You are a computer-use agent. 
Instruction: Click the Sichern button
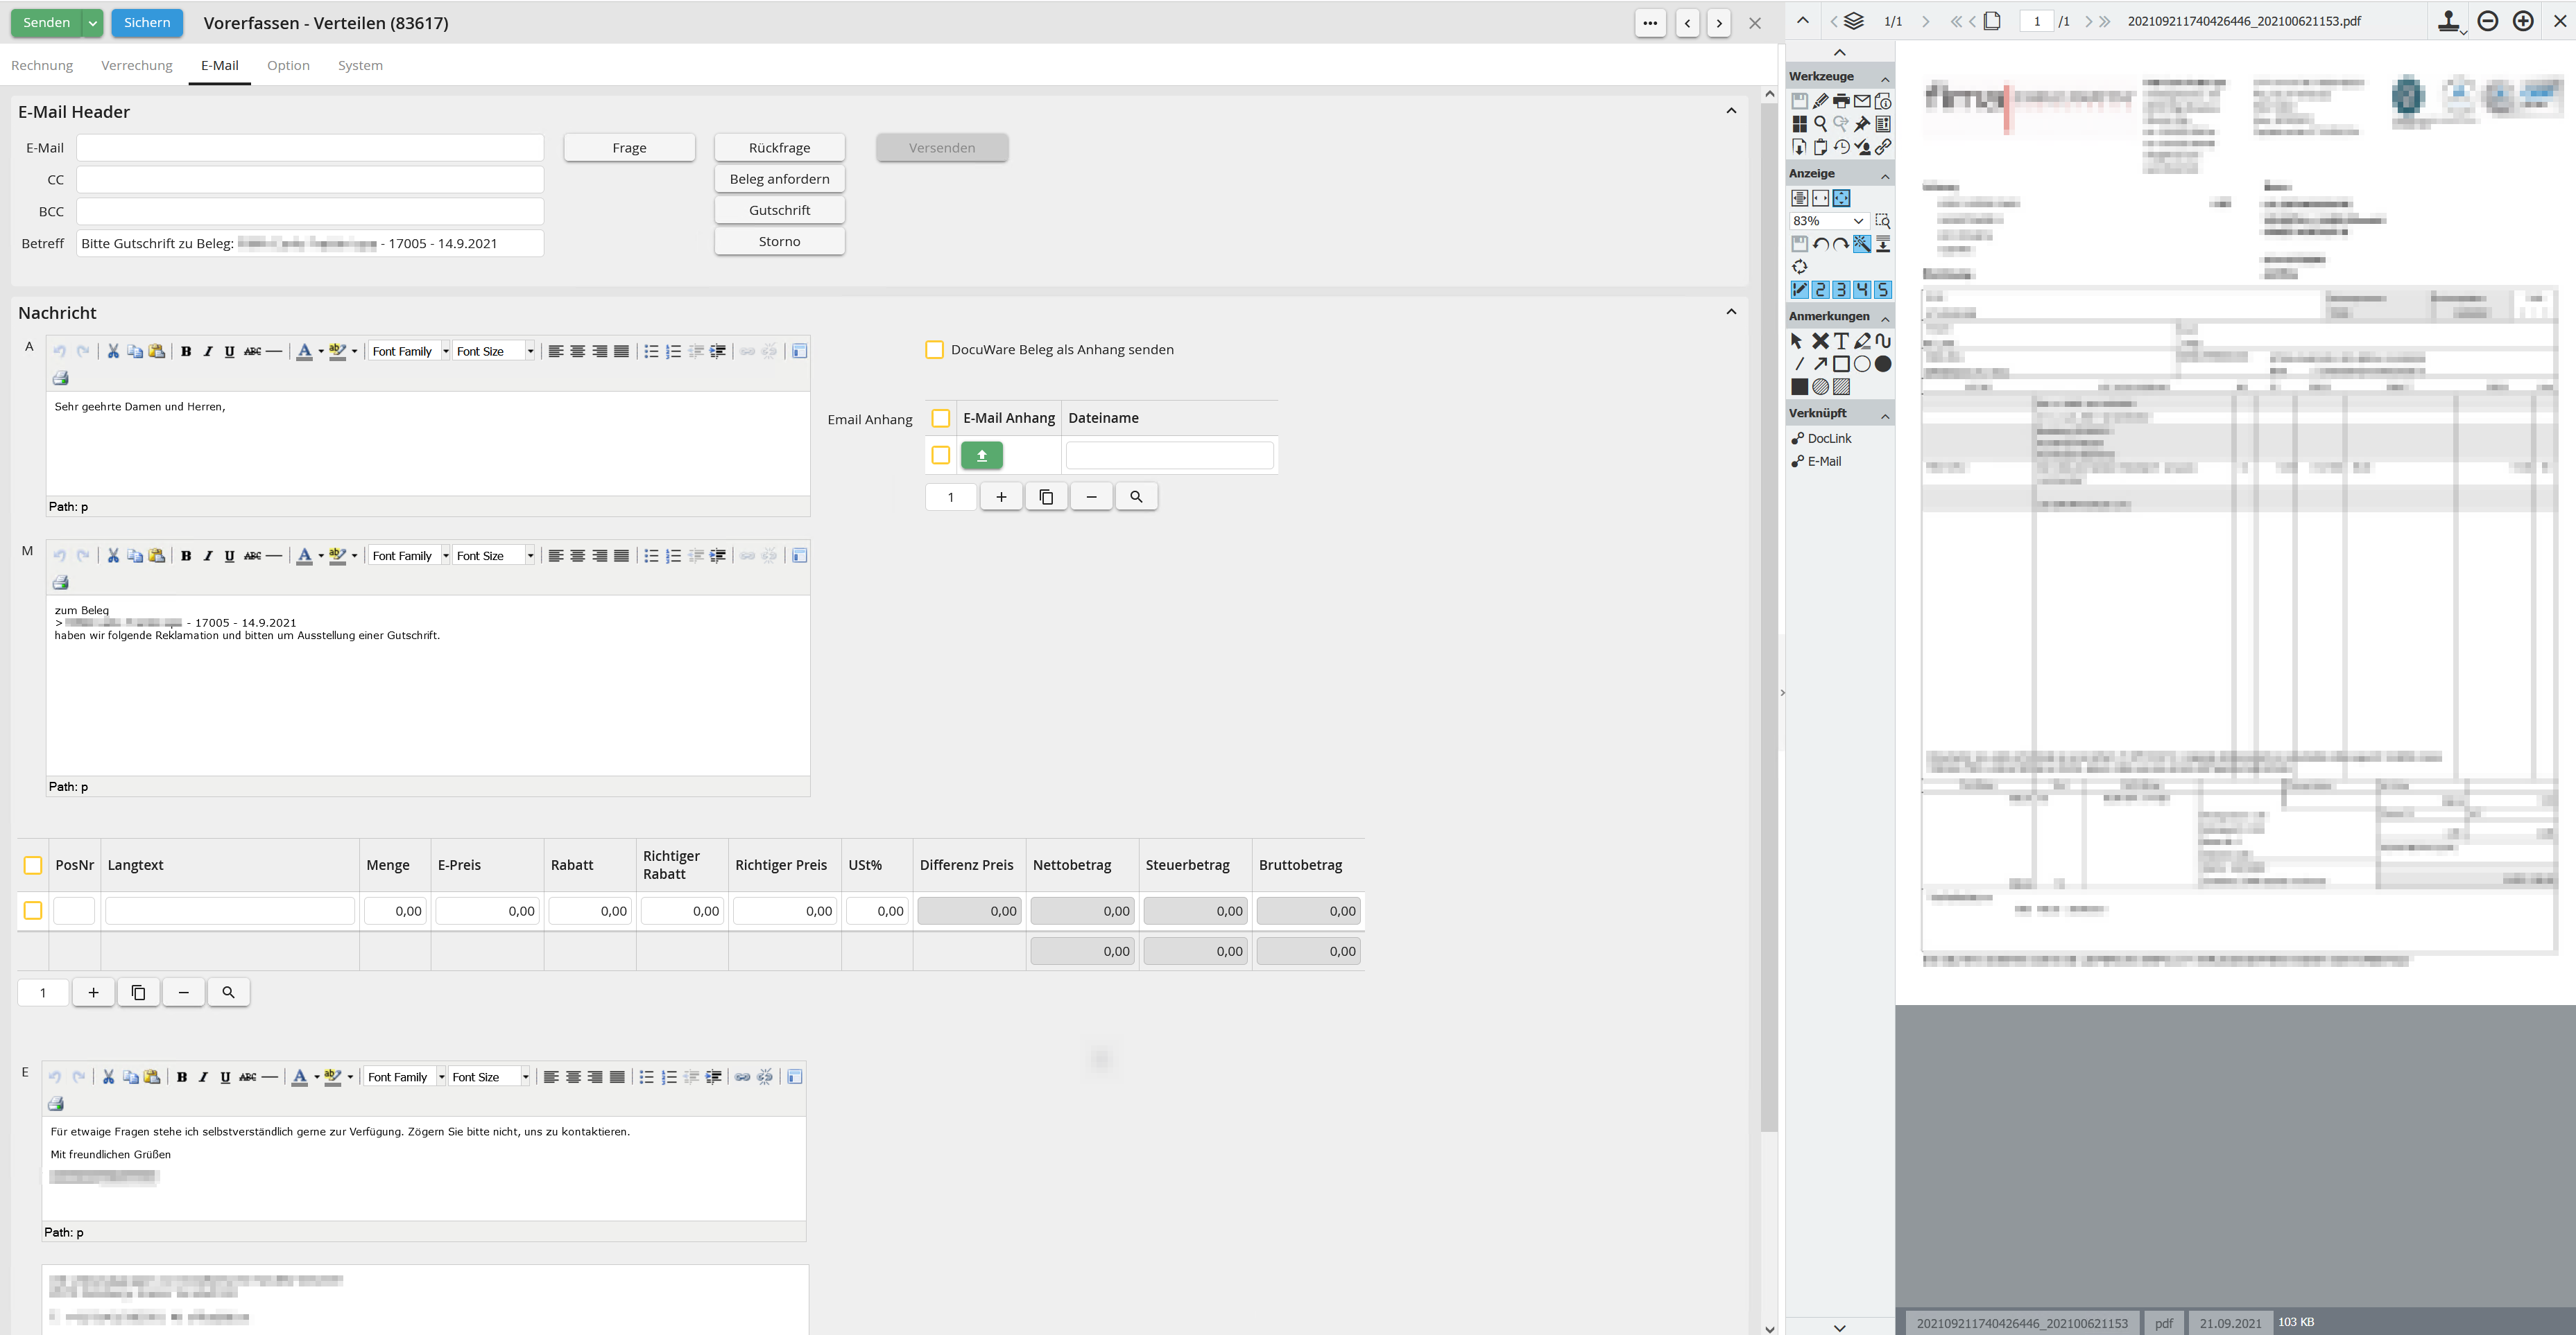click(147, 22)
